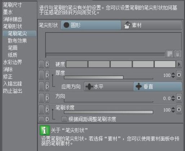
Task: Open 防止溢出 category
Action: click(13, 91)
